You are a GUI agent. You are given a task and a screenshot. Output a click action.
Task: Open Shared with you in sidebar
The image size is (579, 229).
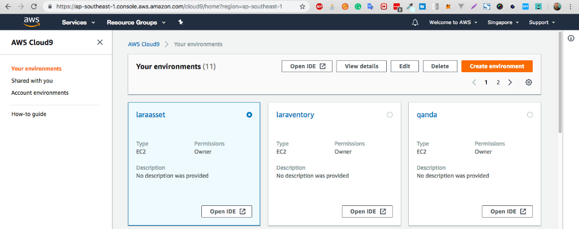(x=32, y=81)
